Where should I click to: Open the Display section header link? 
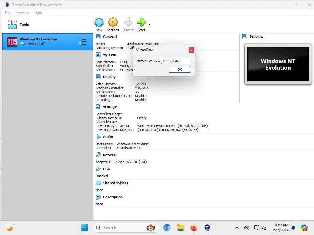(109, 77)
